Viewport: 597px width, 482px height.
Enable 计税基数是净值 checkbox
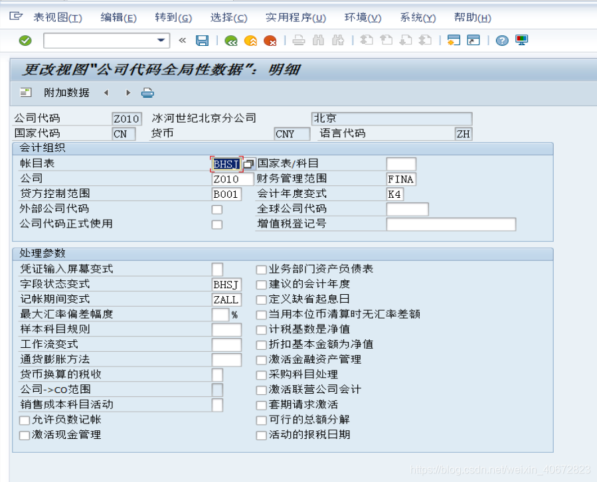[x=261, y=330]
